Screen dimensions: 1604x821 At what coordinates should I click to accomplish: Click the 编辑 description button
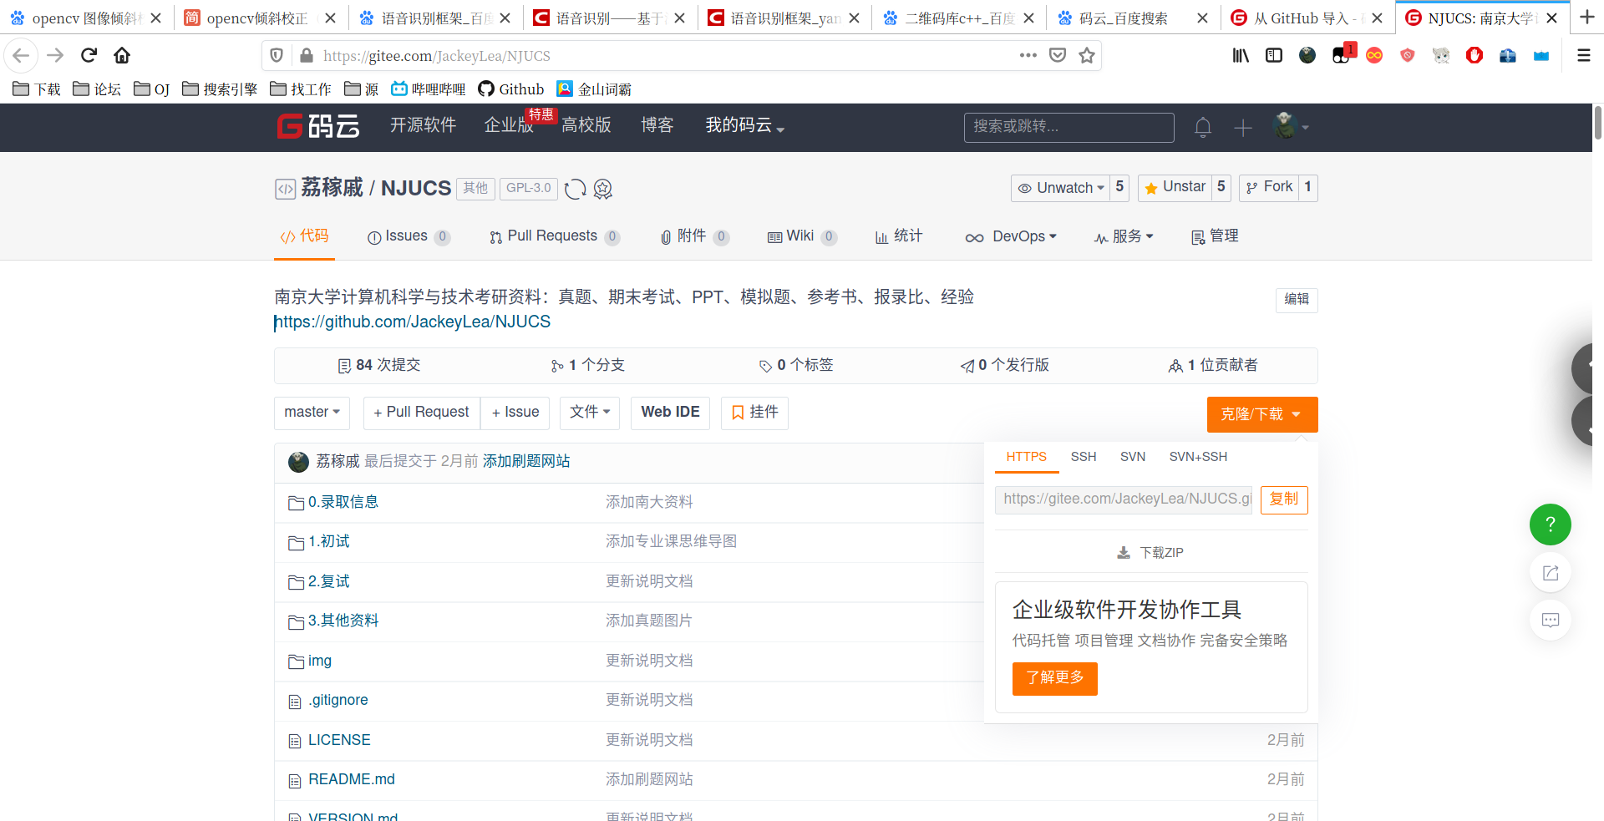click(1297, 300)
